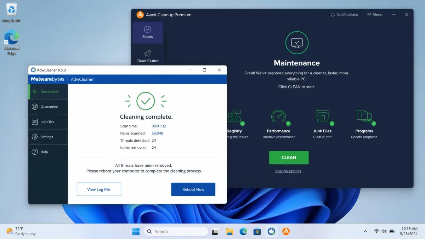
Task: Open File Explorer from taskbar
Action: [x=229, y=232]
